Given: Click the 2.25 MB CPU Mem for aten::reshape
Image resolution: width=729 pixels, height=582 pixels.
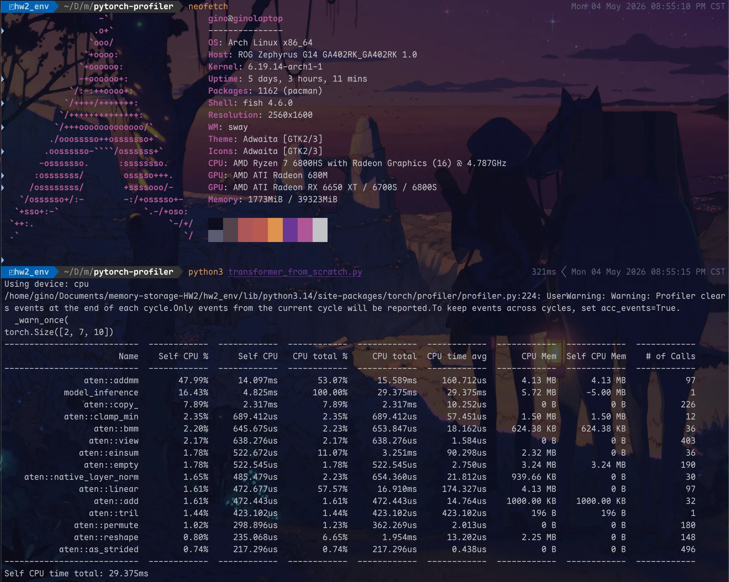Looking at the screenshot, I should coord(539,537).
